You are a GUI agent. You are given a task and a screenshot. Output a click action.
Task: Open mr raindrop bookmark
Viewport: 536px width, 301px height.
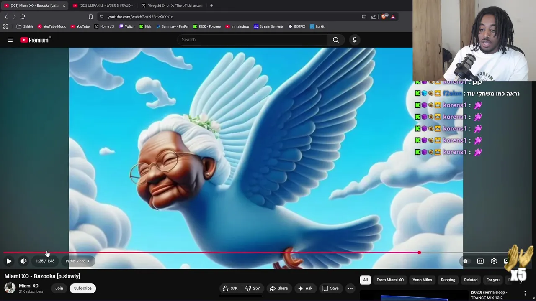237,26
